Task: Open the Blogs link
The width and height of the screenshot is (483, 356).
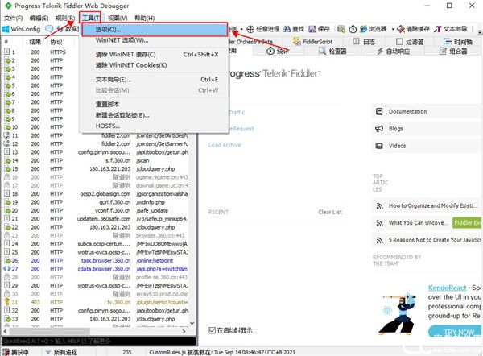Action: tap(395, 129)
